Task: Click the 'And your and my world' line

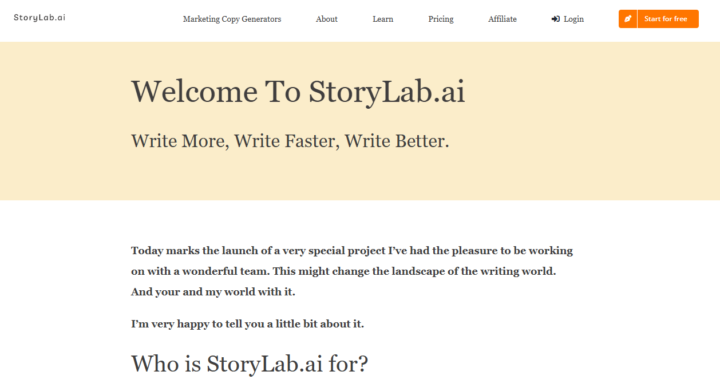Action: 213,292
